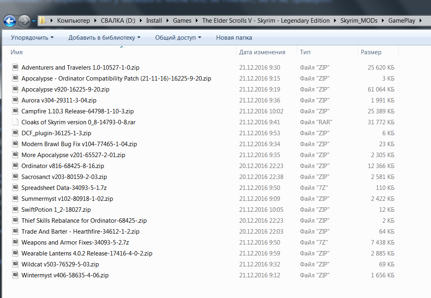Click the greyed Forward arrow button

click(x=24, y=21)
